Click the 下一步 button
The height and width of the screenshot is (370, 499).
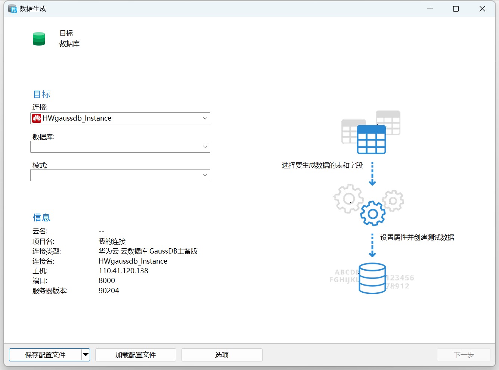[464, 355]
